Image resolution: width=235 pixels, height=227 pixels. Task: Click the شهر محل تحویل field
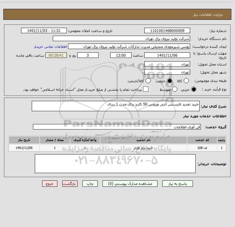click(167, 72)
